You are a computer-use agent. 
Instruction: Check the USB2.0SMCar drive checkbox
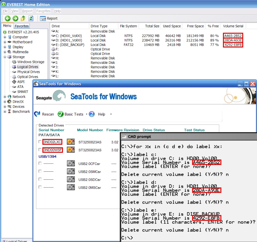click(40, 171)
